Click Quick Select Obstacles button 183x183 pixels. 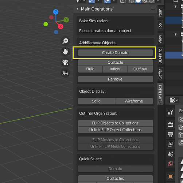click(x=115, y=179)
